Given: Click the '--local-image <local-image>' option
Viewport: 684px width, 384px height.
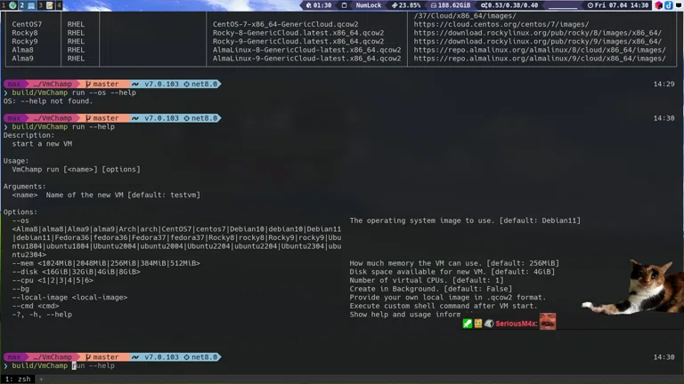Looking at the screenshot, I should (x=69, y=298).
